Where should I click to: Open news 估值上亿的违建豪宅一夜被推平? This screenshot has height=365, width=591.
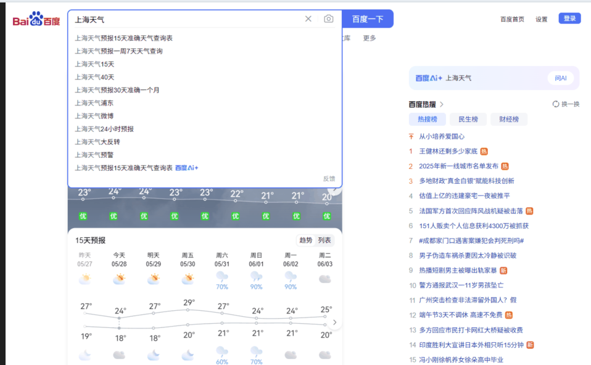pyautogui.click(x=465, y=196)
